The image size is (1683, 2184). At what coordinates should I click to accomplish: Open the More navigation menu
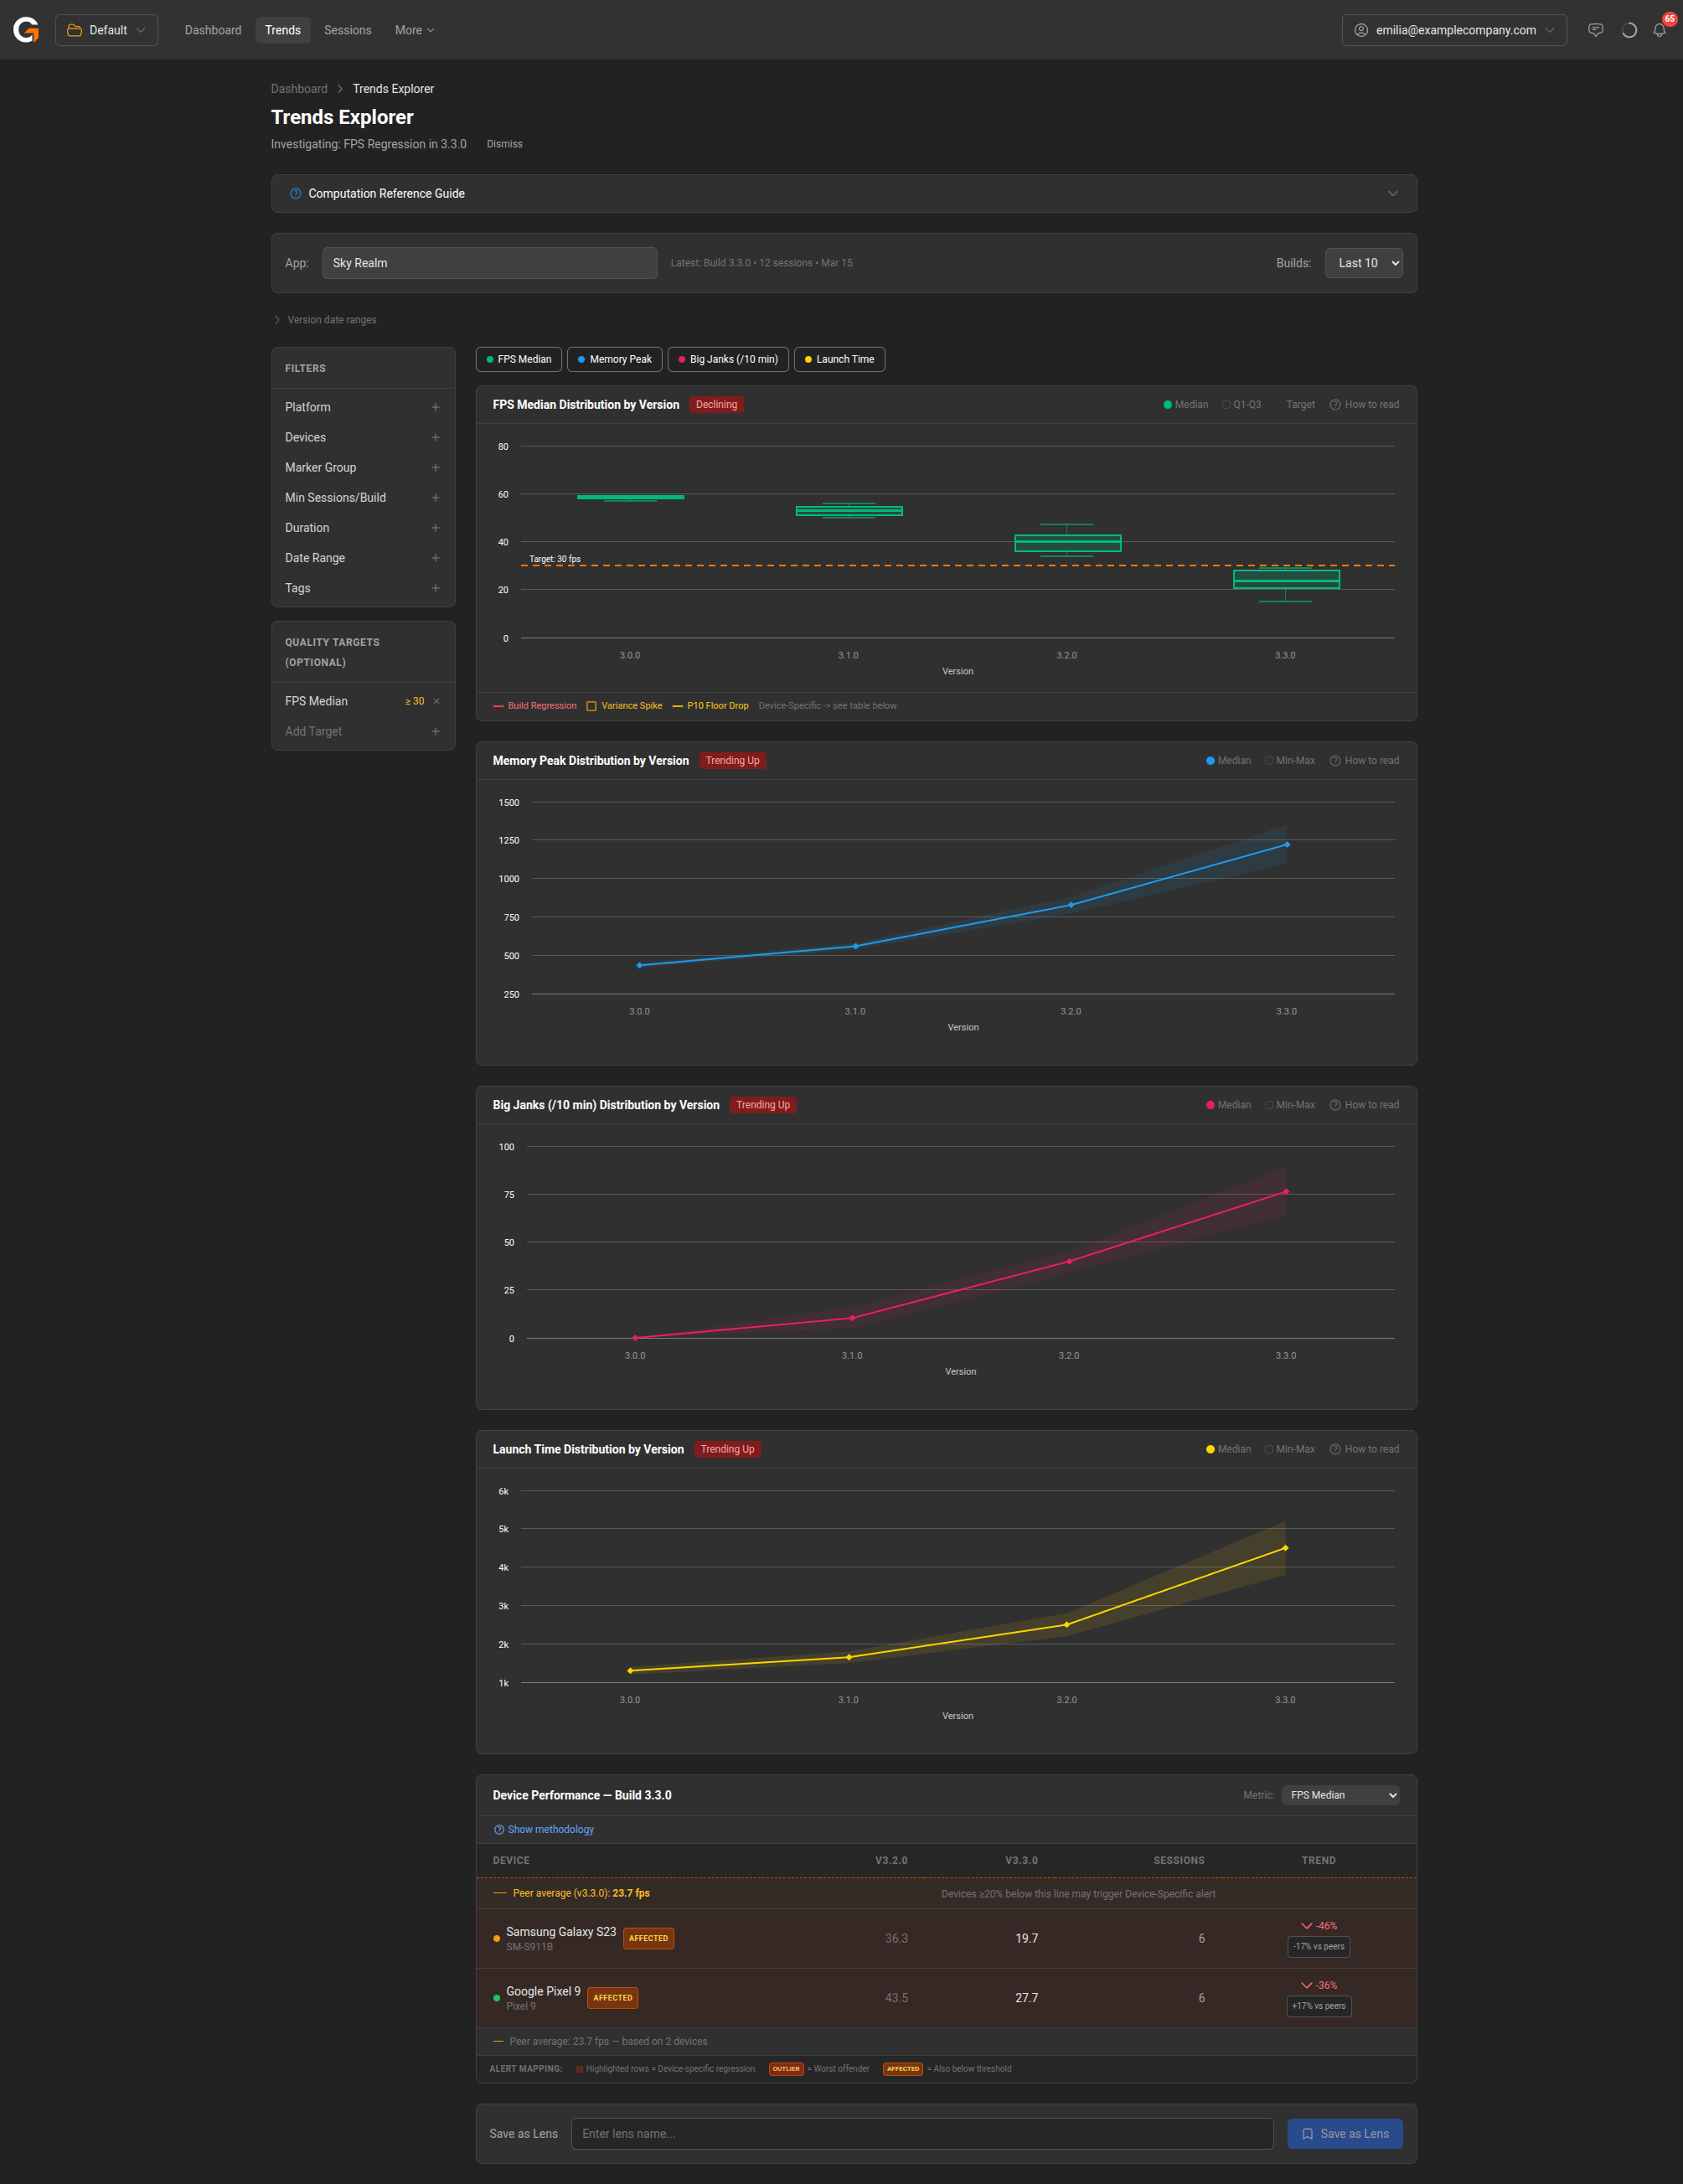(x=414, y=30)
